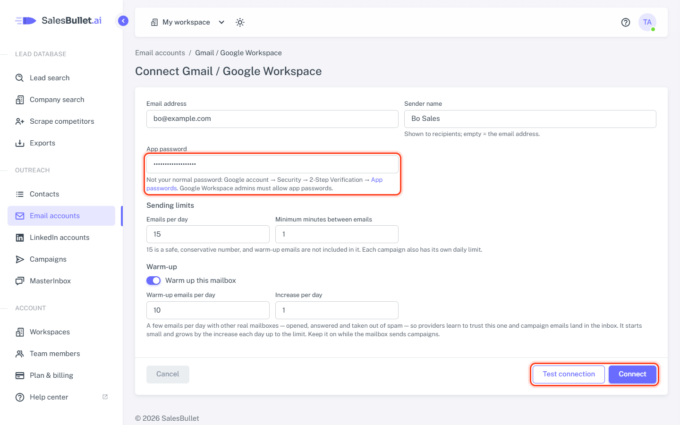Open the My workspace dropdown
Viewport: 680px width, 425px height.
click(x=187, y=22)
